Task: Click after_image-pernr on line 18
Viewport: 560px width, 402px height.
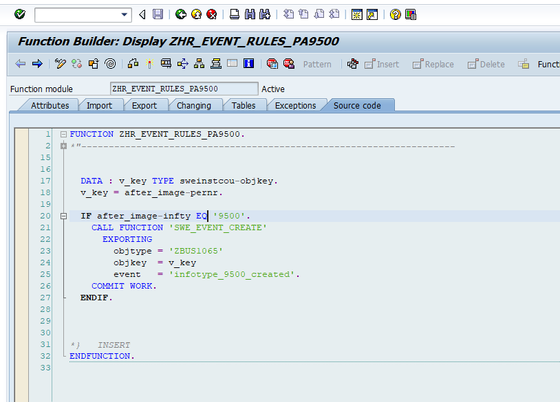Action: [x=171, y=192]
